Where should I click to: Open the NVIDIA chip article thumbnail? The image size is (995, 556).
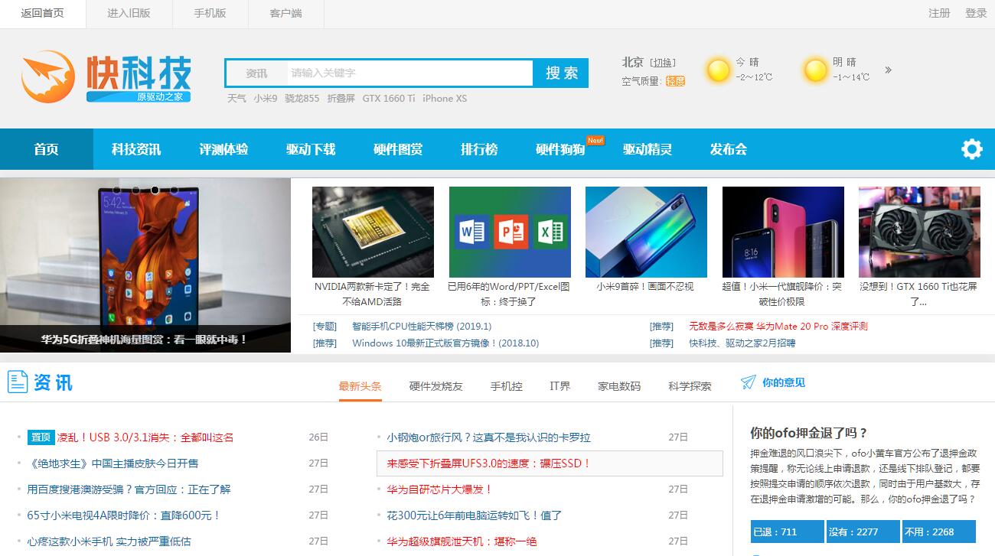tap(373, 232)
